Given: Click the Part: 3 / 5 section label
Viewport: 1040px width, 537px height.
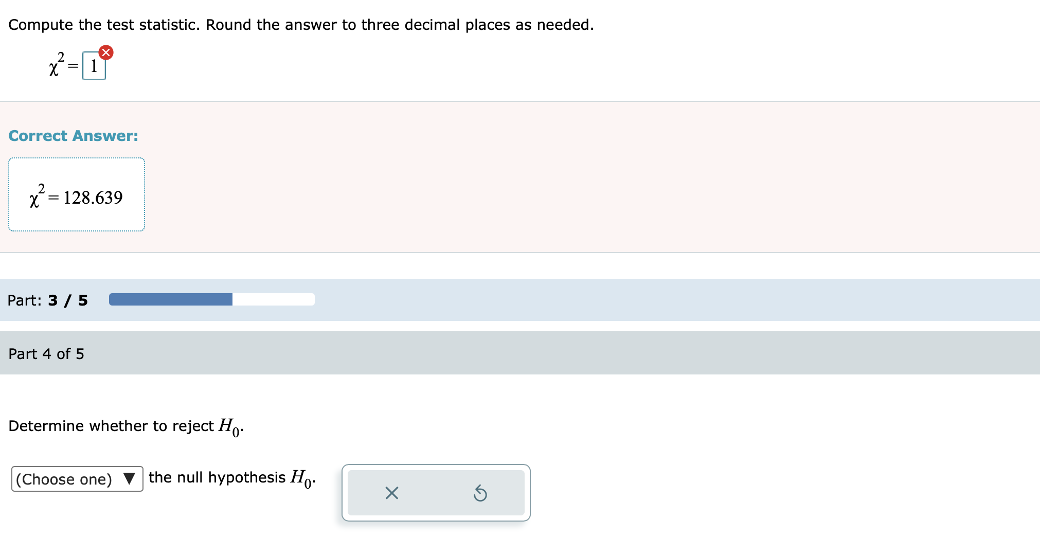Looking at the screenshot, I should 47,300.
